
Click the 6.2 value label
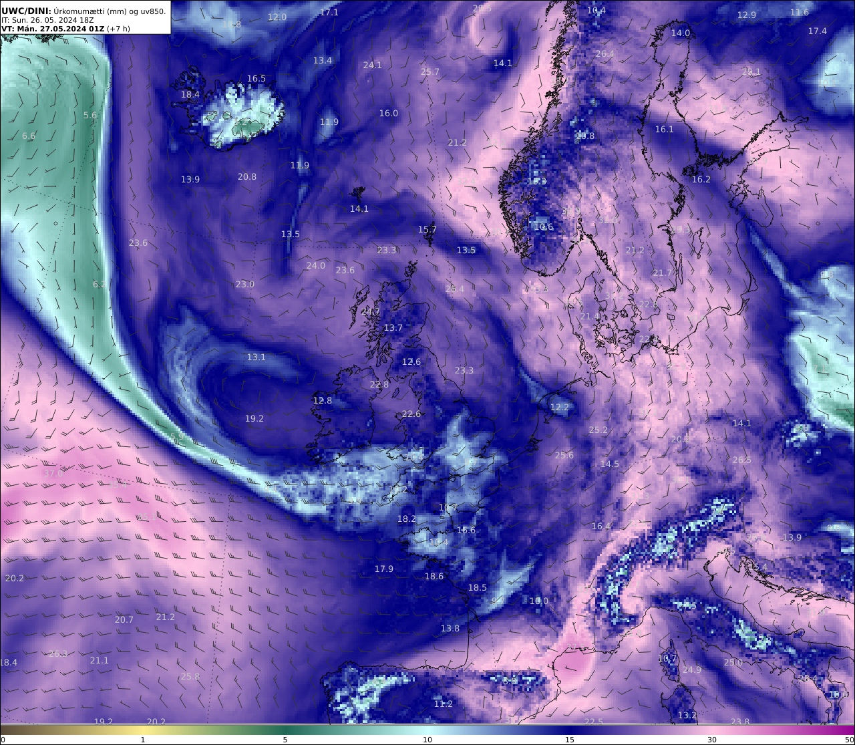pos(99,284)
